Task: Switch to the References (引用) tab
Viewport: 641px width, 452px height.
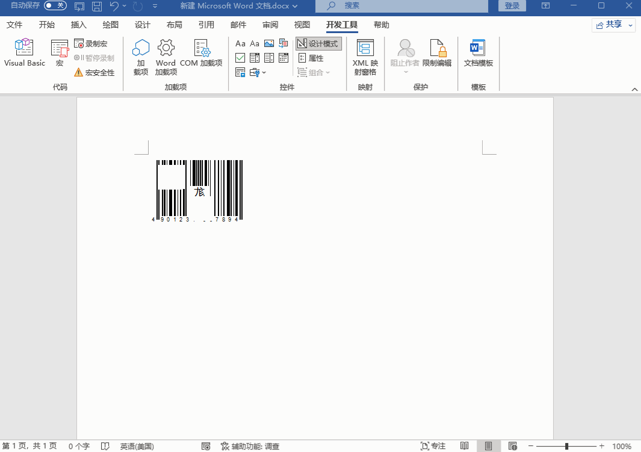Action: click(x=206, y=25)
